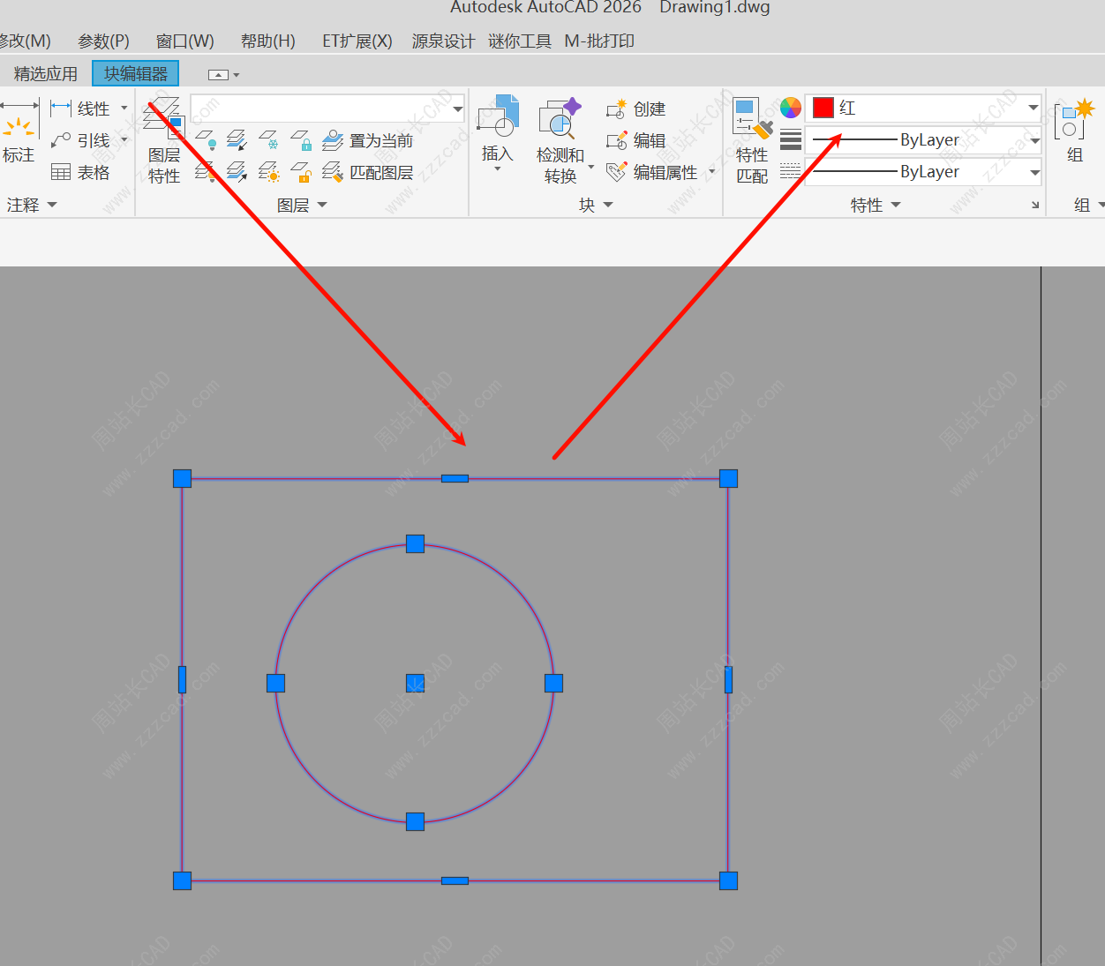Lock the layer using the closed padlock icon

(x=302, y=140)
